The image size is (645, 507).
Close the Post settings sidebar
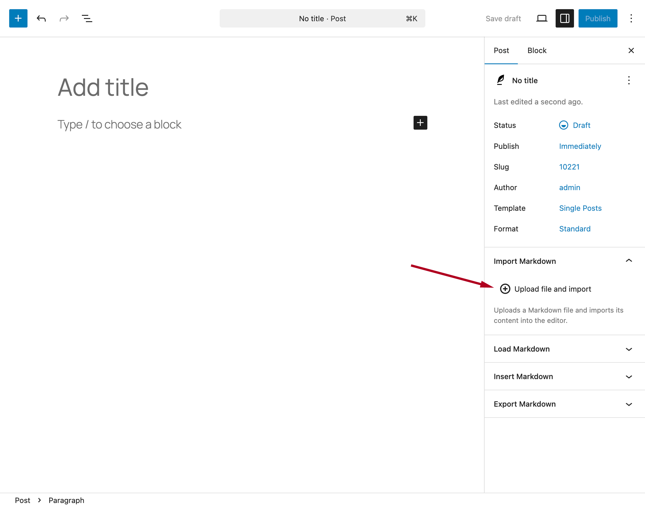tap(631, 50)
